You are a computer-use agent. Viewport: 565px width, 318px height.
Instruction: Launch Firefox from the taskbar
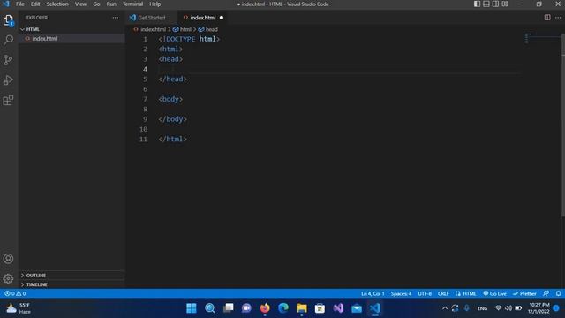point(265,308)
